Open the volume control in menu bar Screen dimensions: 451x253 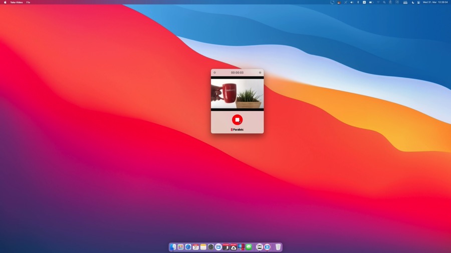[351, 2]
